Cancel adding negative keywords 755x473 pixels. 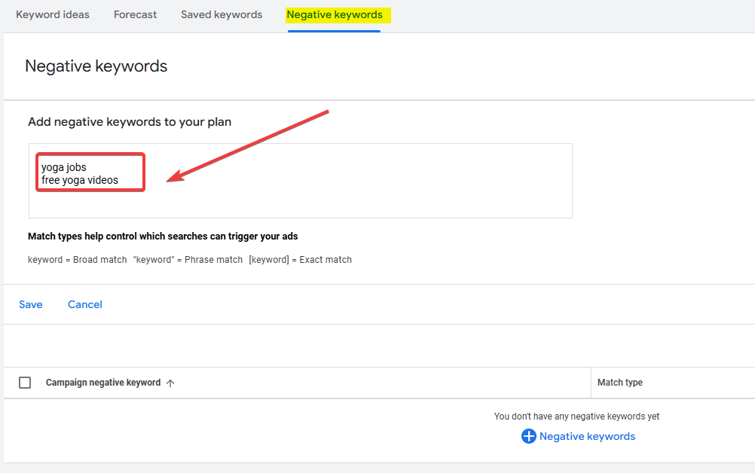(84, 304)
